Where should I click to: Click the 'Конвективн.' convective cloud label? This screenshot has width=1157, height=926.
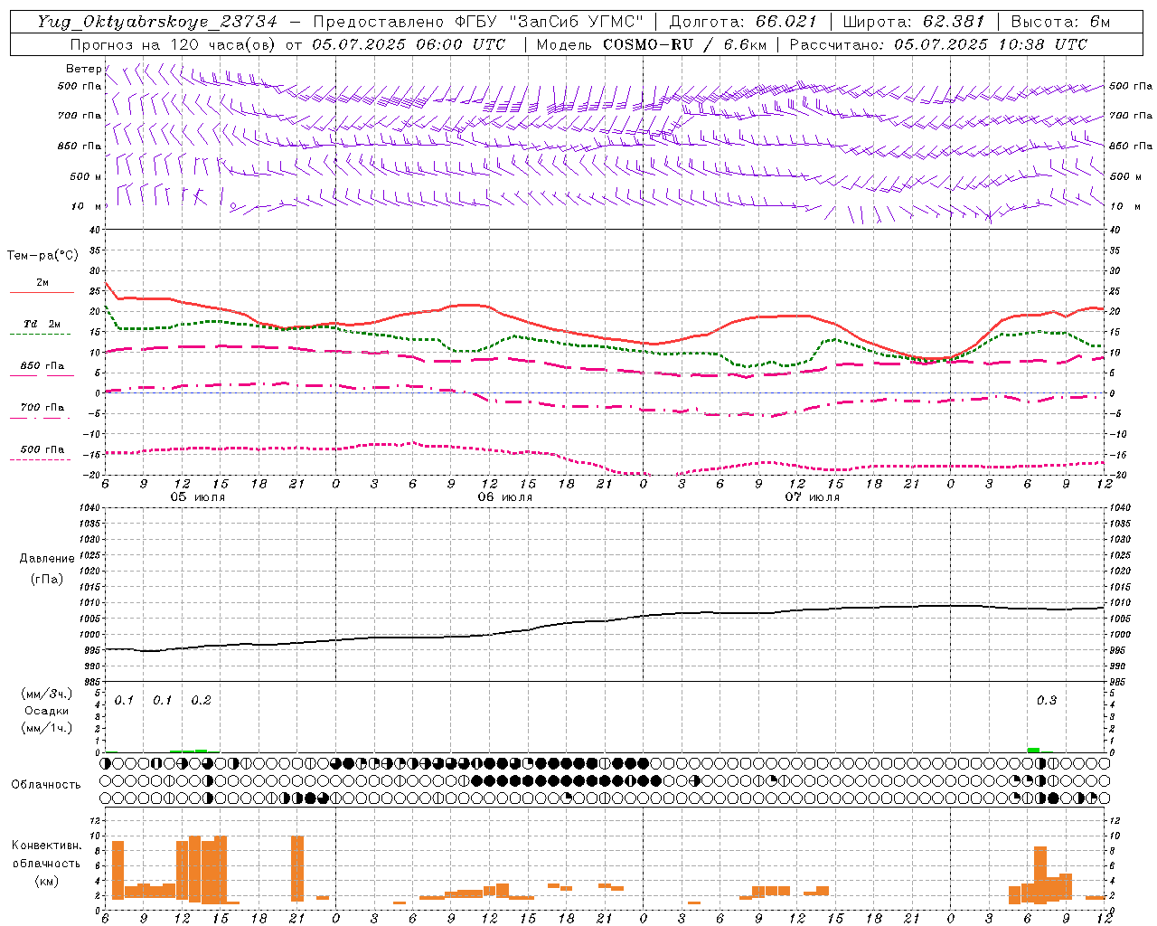pyautogui.click(x=46, y=846)
